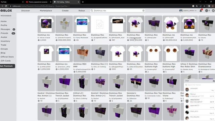
Task: Switch to the YouTube tab
Action: 12,2
